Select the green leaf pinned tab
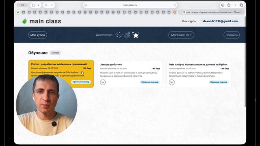This screenshot has width=260, height=146. [18, 12]
